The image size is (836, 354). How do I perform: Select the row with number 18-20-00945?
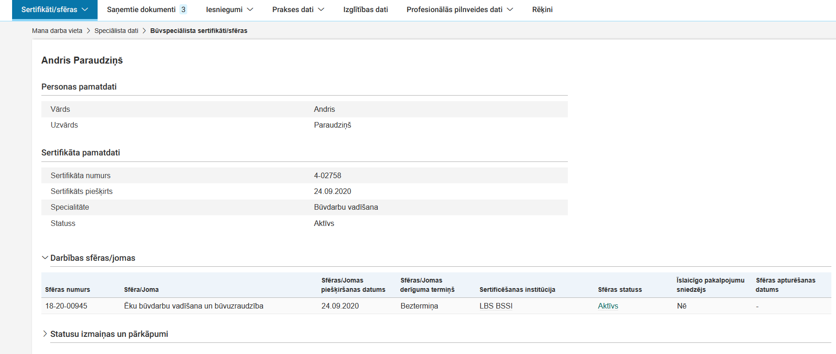click(x=66, y=306)
